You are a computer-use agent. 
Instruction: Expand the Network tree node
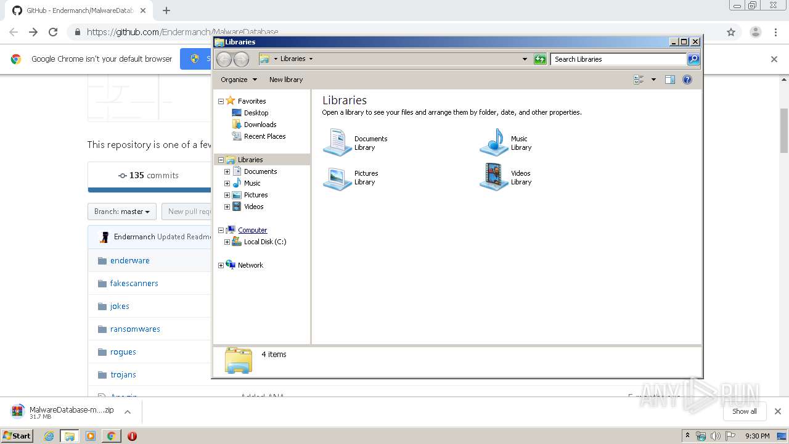point(221,265)
